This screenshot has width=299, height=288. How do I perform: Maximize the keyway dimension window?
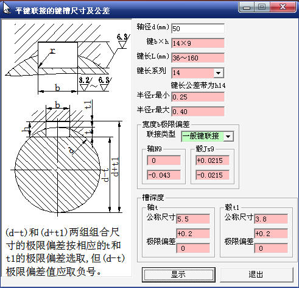(262, 7)
